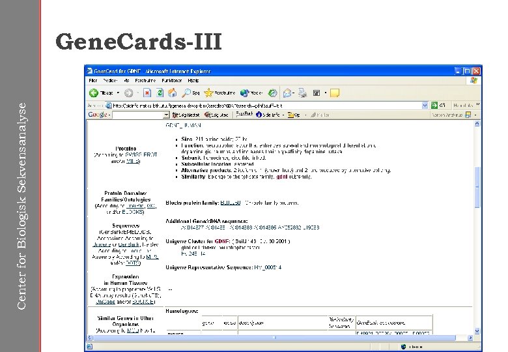Image resolution: width=508 pixels, height=352 pixels.
Task: Click the Google toolbar logo
Action: tap(98, 115)
